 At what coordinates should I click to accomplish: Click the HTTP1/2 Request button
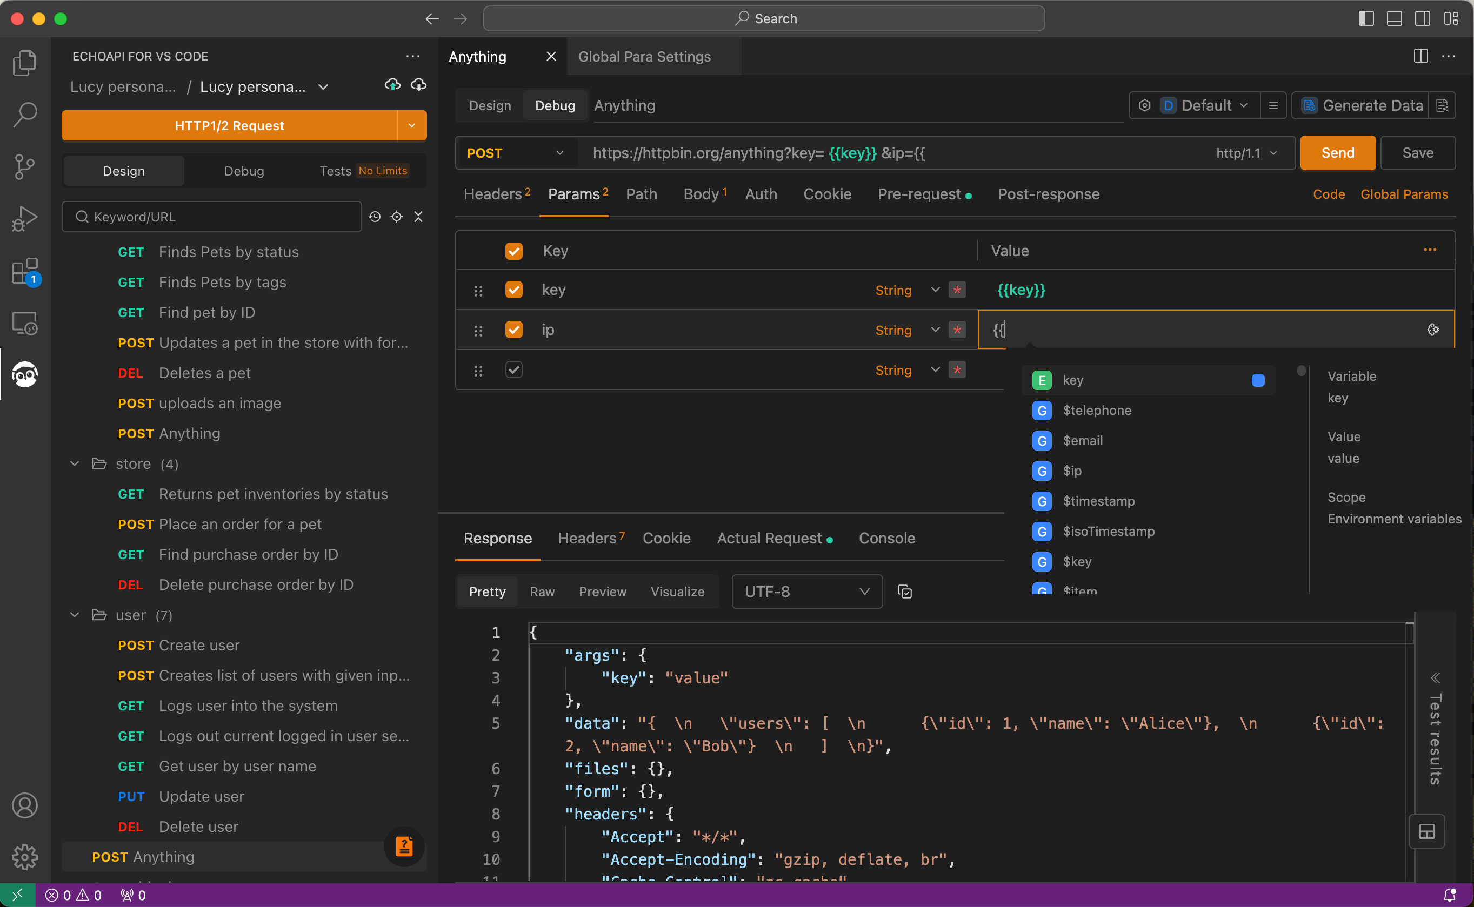tap(229, 125)
